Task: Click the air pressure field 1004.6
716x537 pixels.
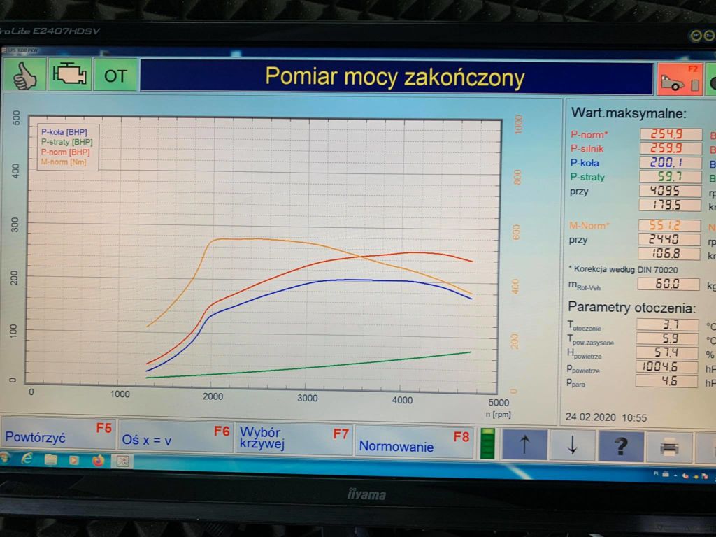Action: (x=666, y=367)
